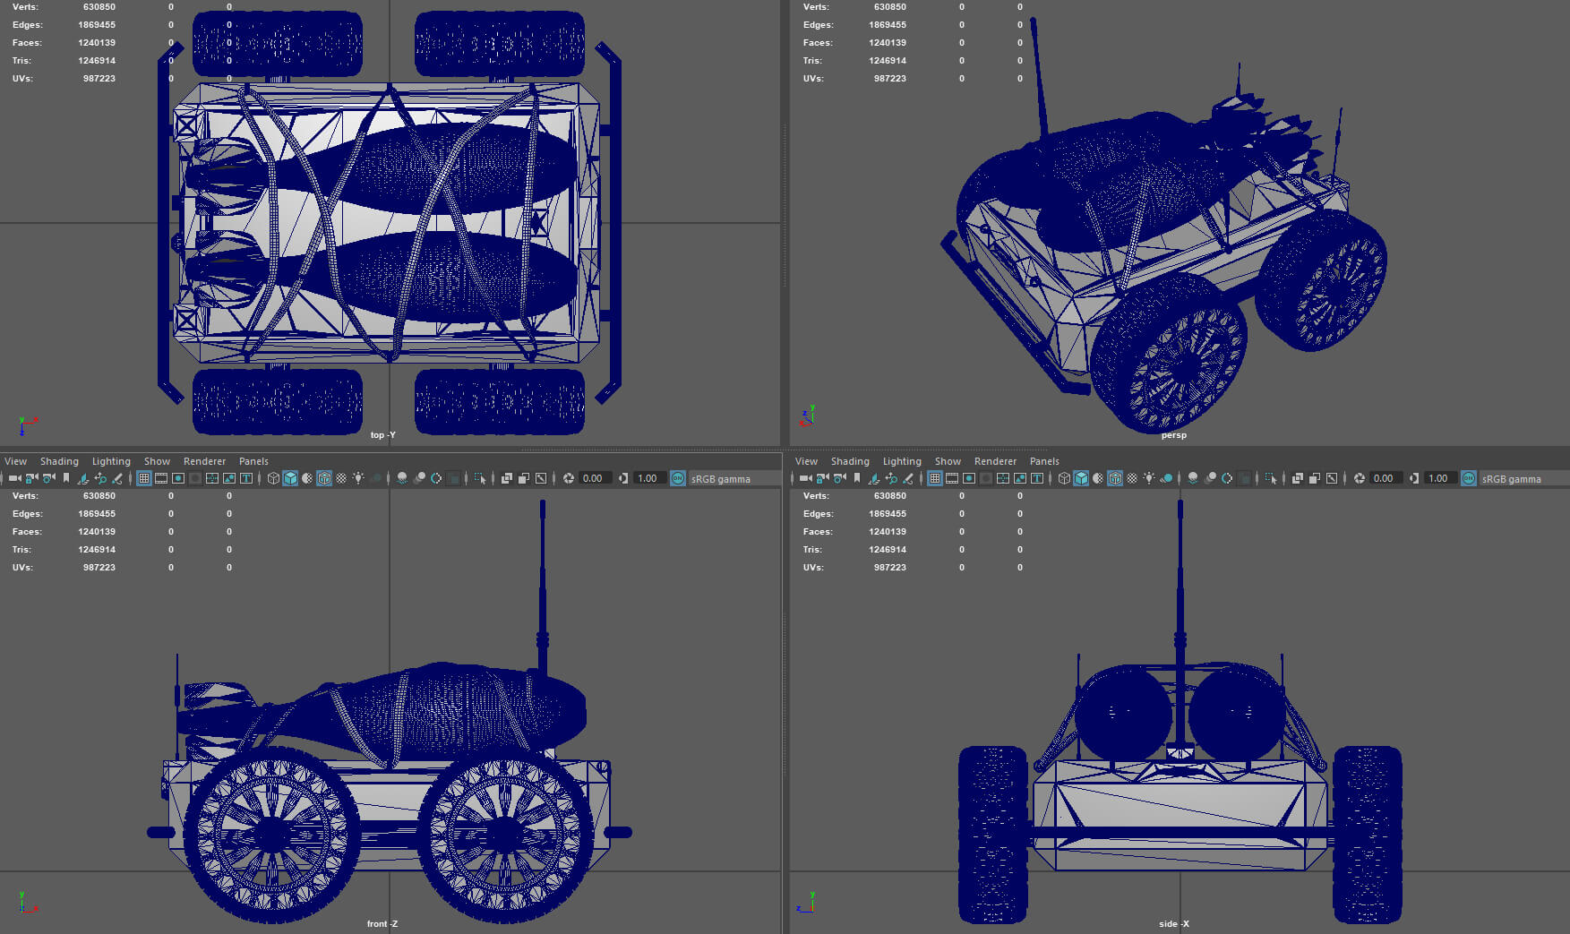1570x934 pixels.
Task: Enable Film Gate in side view toolbar
Action: pyautogui.click(x=952, y=478)
